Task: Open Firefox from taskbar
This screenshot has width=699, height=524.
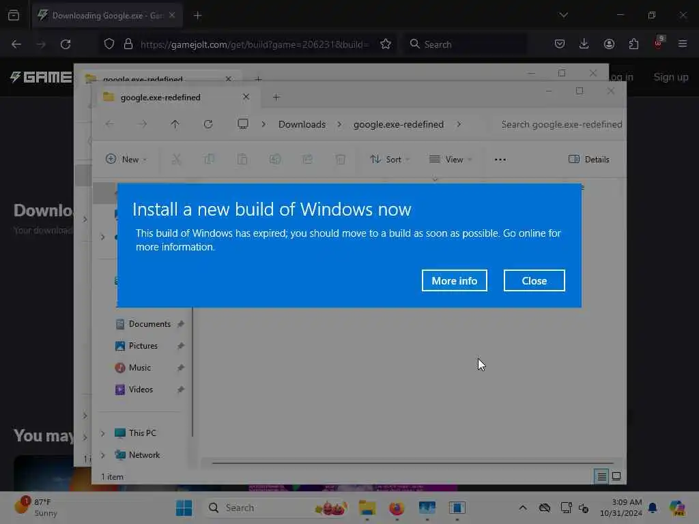Action: [x=397, y=508]
